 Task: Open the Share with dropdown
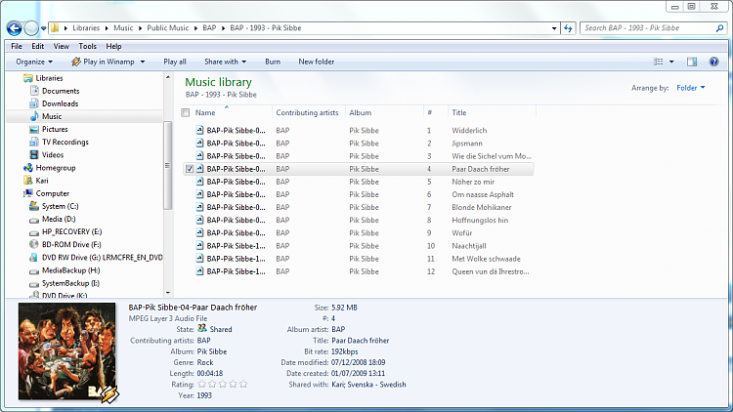(x=225, y=62)
